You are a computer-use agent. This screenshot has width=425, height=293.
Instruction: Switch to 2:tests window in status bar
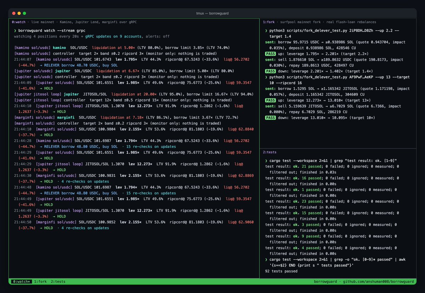point(58,282)
